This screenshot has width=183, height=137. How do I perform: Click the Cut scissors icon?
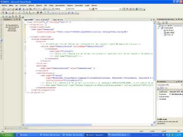[24, 9]
